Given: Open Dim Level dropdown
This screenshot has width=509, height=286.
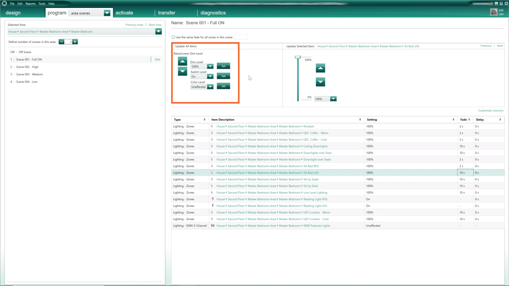Looking at the screenshot, I should 210,66.
